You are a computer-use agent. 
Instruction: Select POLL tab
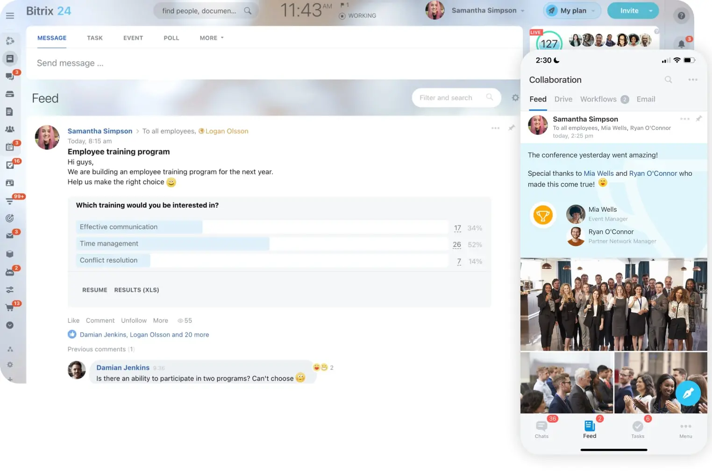(171, 38)
